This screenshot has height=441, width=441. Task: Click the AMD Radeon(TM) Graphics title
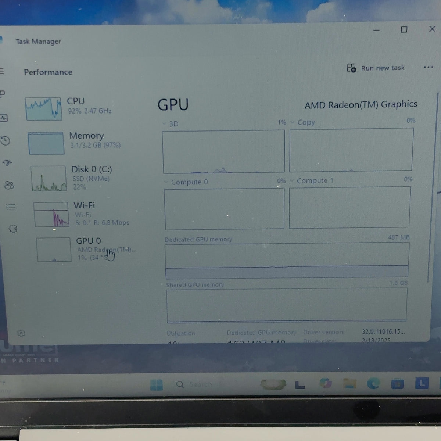[361, 105]
